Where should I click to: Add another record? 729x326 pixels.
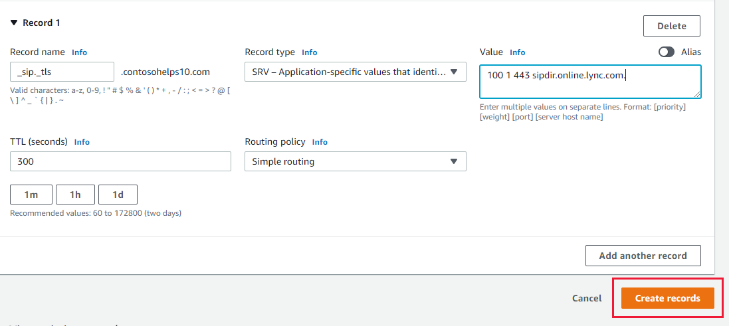[x=643, y=256]
